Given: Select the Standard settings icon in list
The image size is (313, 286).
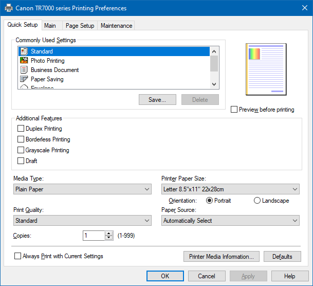Looking at the screenshot, I should pos(24,51).
